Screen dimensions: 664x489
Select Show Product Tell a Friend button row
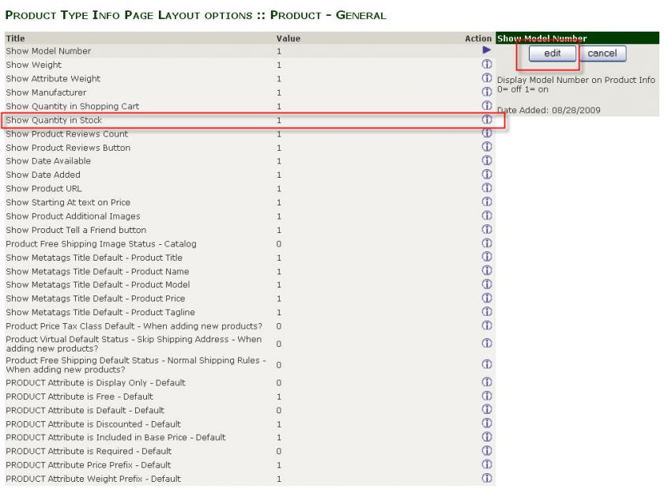pos(76,230)
